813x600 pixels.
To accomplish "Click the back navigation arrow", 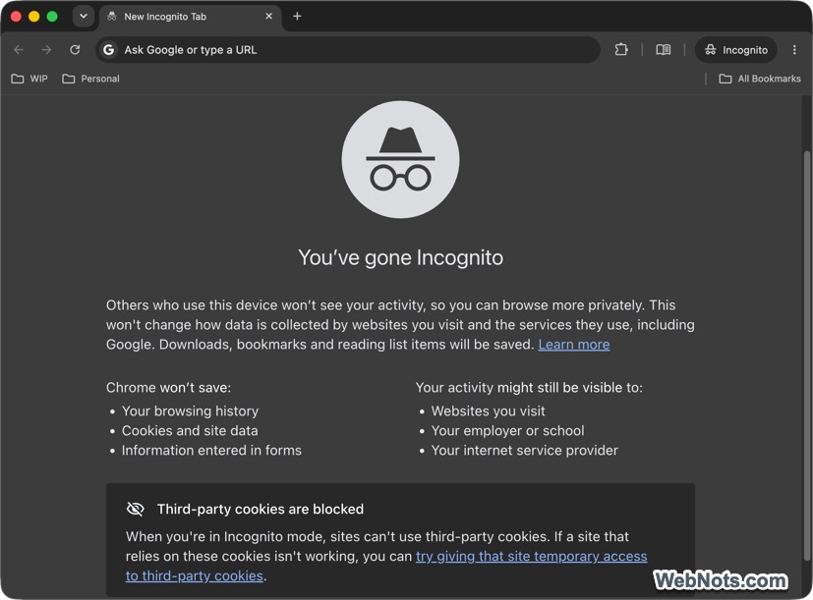I will [x=19, y=50].
